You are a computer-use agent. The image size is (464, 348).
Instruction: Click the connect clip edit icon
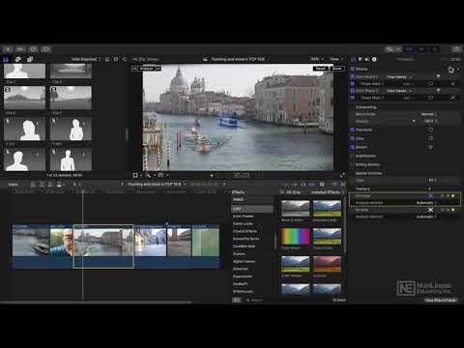pos(33,185)
